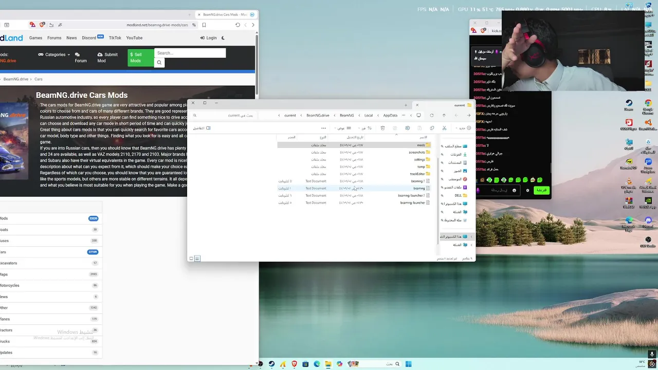Click the green Sell Mods button
Image resolution: width=658 pixels, height=370 pixels.
click(x=140, y=58)
